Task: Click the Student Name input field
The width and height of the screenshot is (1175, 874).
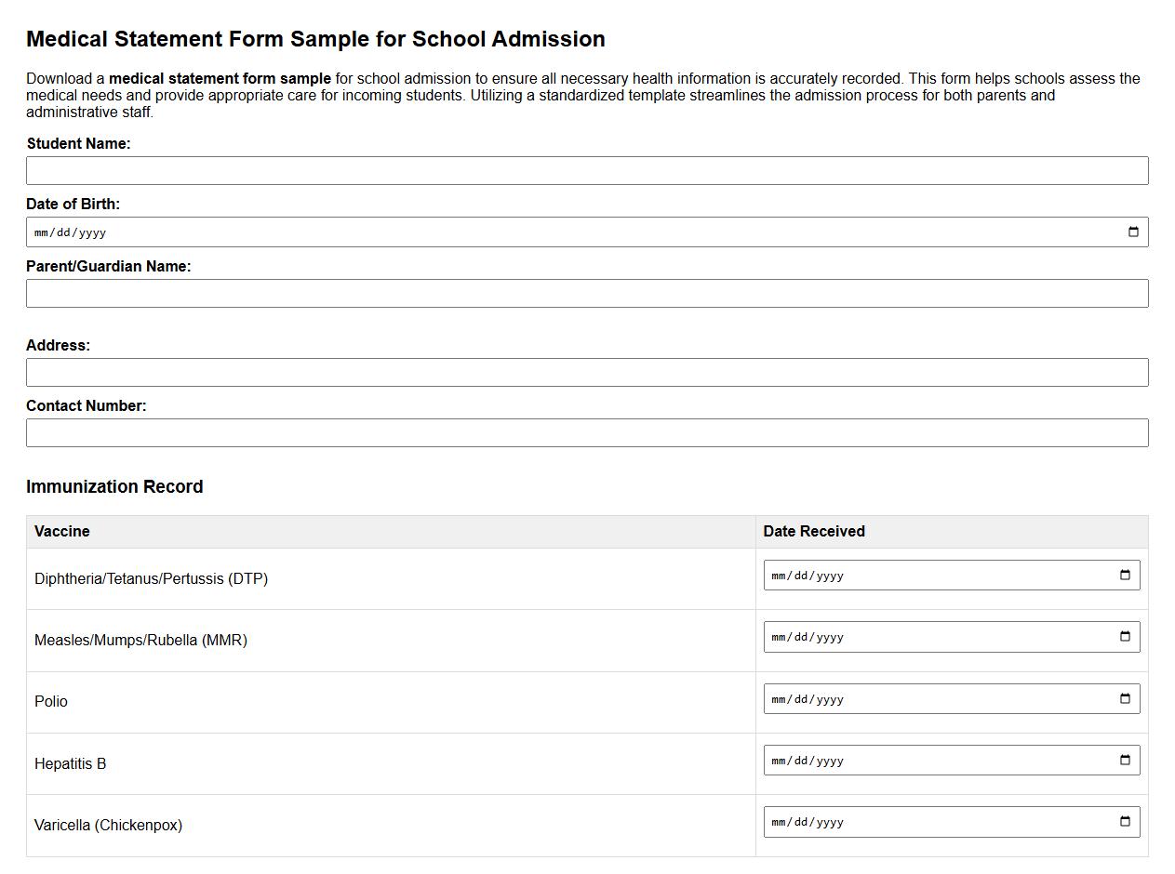Action: point(586,170)
